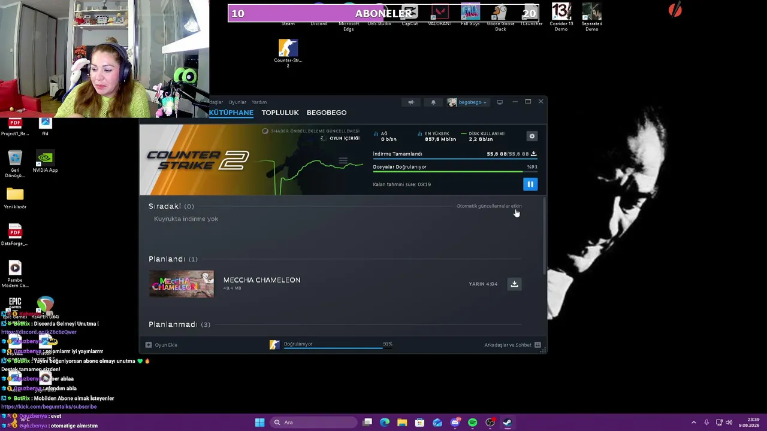
Task: Click the Dosyalar Doğrulanıyor progress bar
Action: click(455, 172)
